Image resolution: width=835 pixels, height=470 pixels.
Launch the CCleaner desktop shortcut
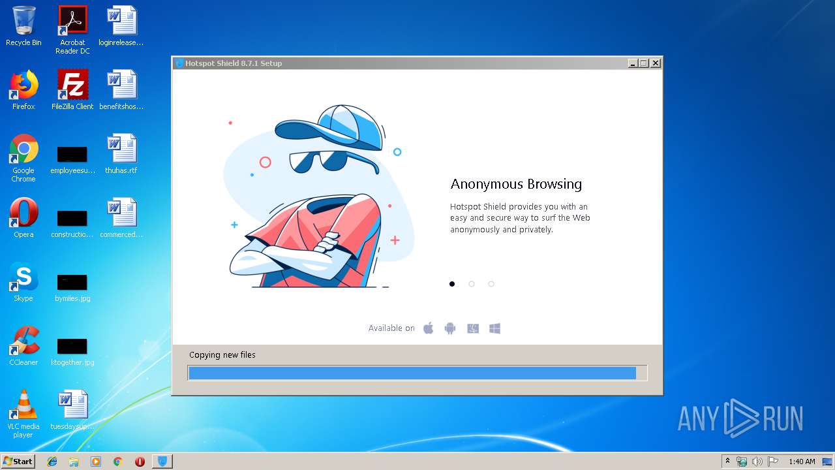pos(23,345)
